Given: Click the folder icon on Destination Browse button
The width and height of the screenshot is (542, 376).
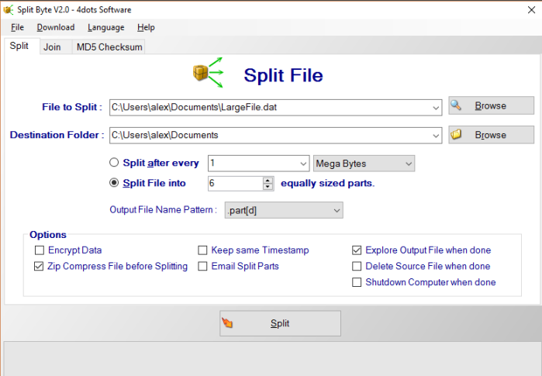Looking at the screenshot, I should tap(456, 134).
